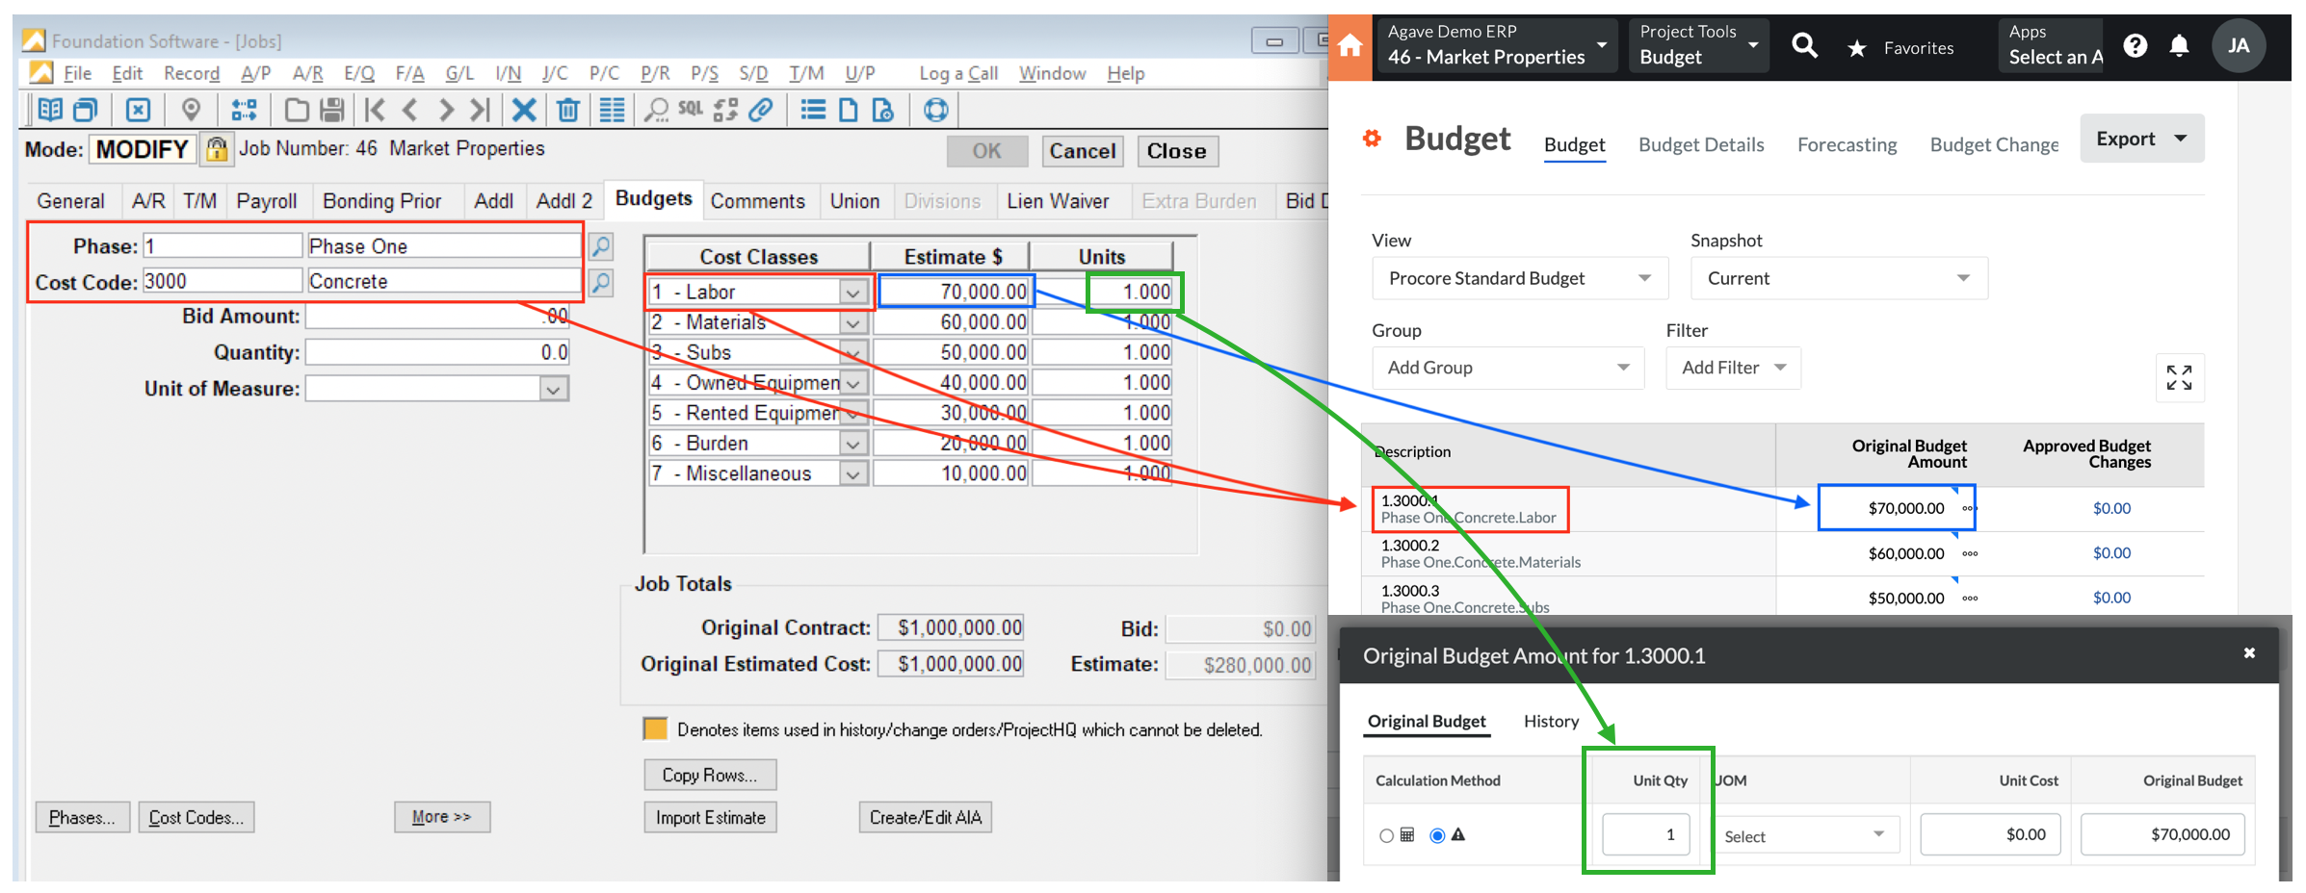Click the magnifier lookup next to Phase
This screenshot has width=2306, height=893.
(x=601, y=247)
